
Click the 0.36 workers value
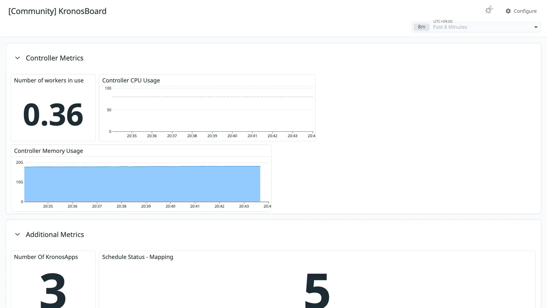53,115
